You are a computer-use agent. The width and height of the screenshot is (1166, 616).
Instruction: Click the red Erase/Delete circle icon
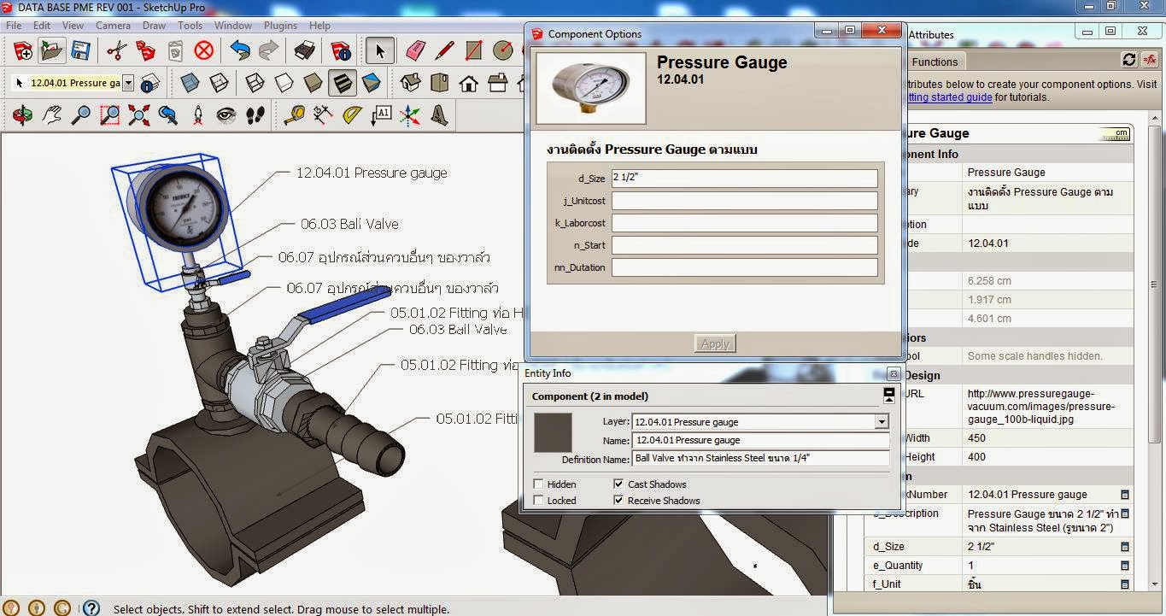203,51
